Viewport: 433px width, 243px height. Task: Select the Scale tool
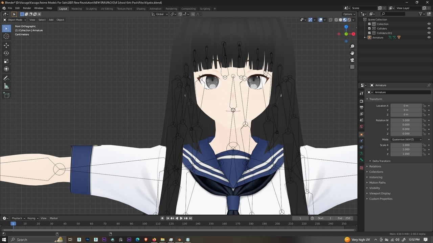tap(6, 61)
